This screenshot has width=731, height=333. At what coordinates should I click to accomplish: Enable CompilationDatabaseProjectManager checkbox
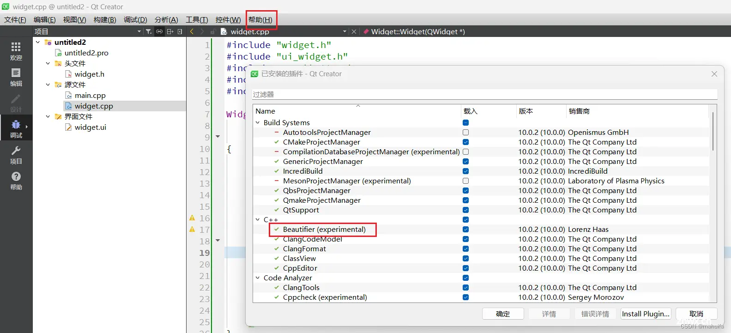click(465, 151)
